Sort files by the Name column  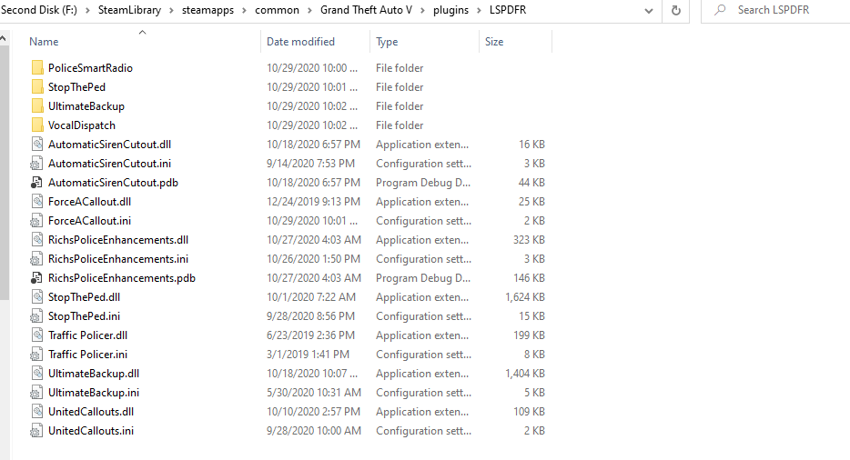(x=44, y=42)
